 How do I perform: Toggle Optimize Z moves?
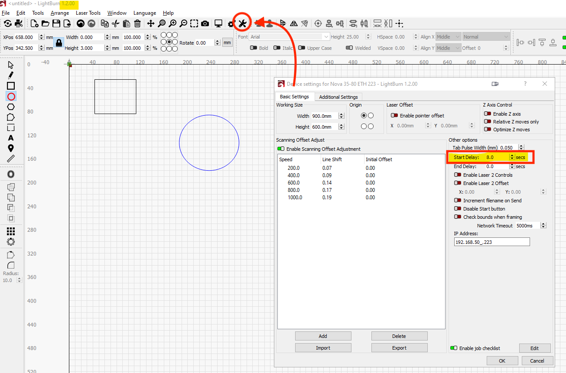(488, 130)
